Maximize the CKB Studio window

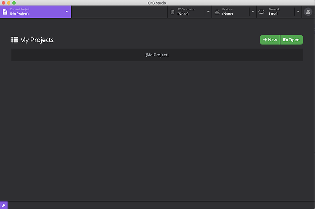[x=14, y=3]
